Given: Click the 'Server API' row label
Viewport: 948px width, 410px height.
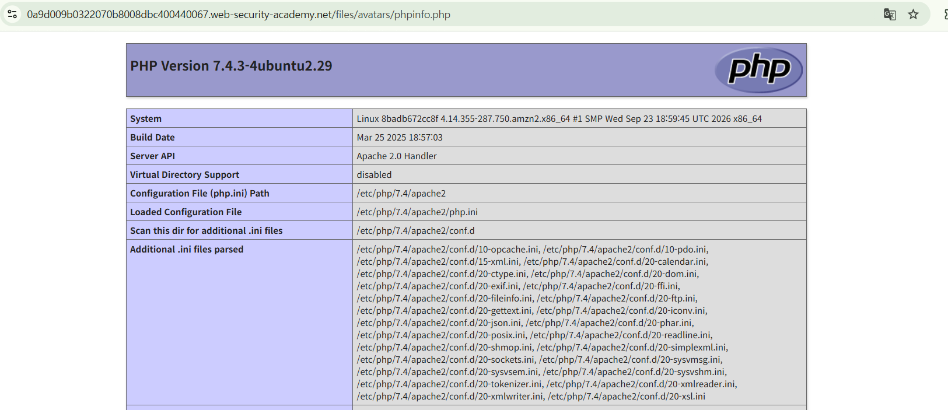Looking at the screenshot, I should 152,156.
